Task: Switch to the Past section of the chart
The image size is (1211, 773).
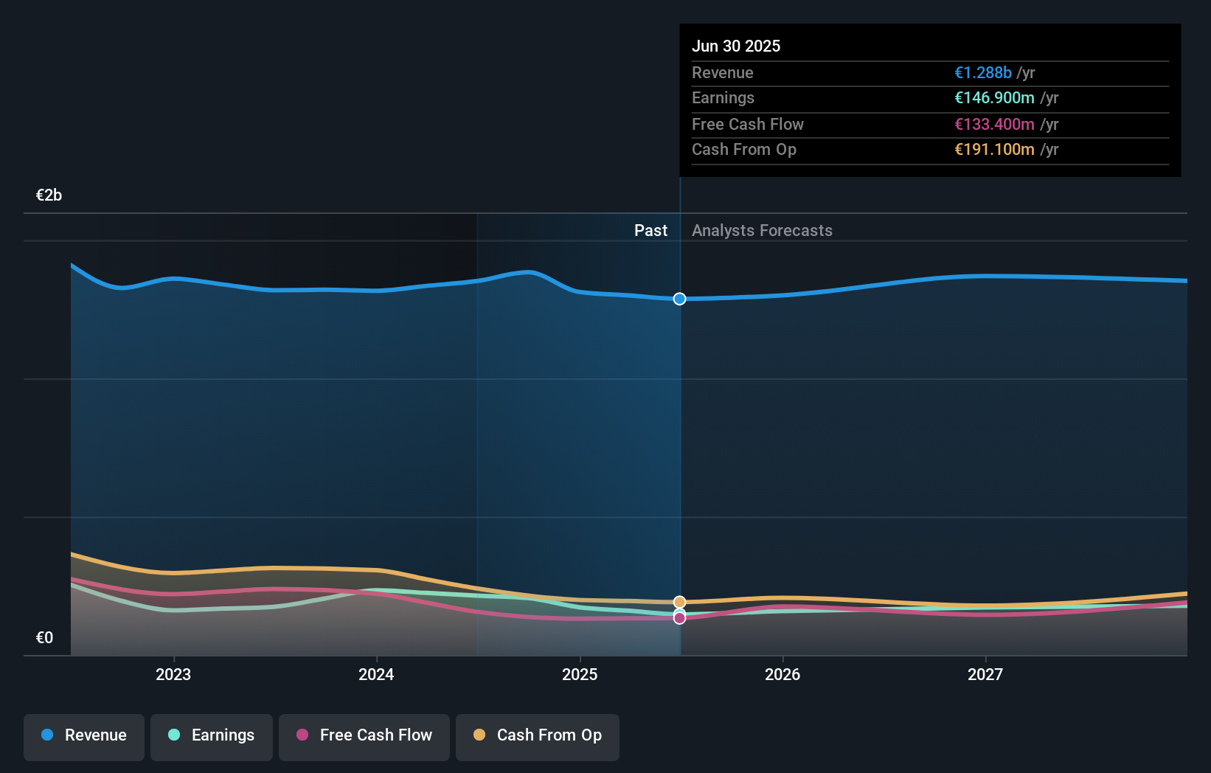Action: [650, 230]
